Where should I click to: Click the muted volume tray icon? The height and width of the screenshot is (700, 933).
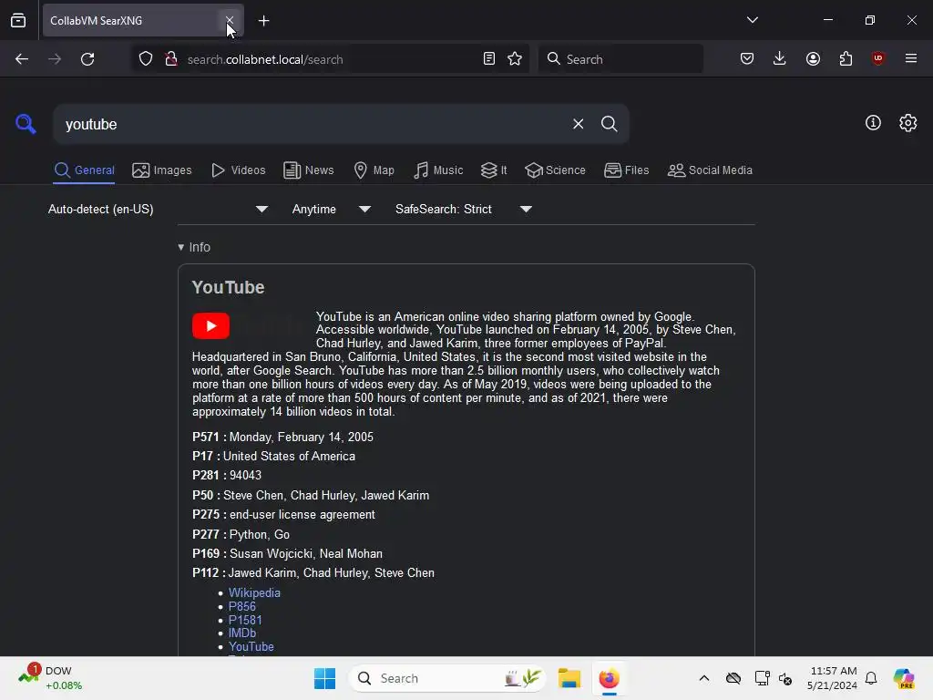[x=785, y=678]
